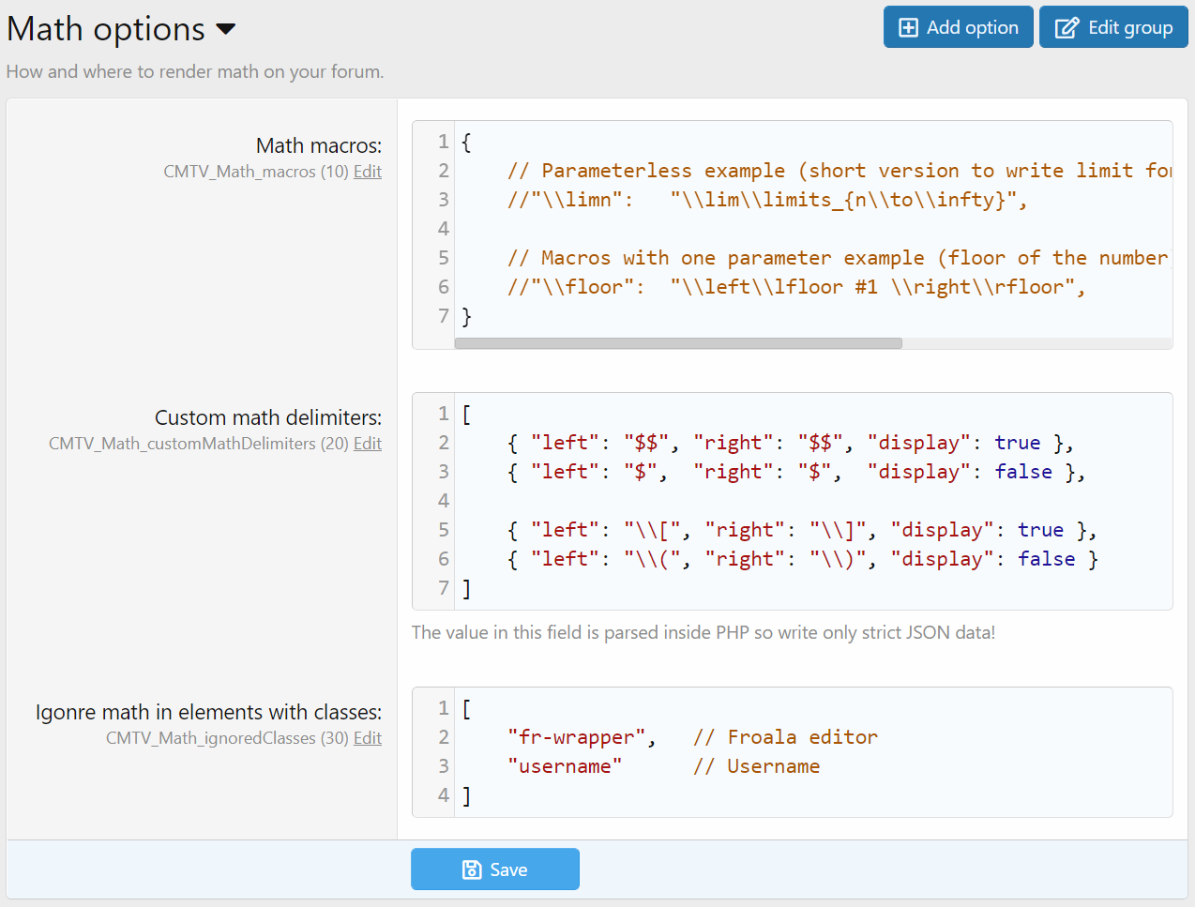This screenshot has height=907, width=1195.
Task: Click the pencil icon on Edit group
Action: (x=1066, y=28)
